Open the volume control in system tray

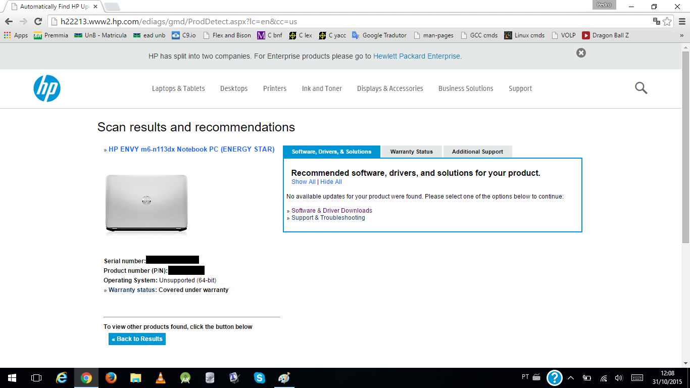point(619,378)
